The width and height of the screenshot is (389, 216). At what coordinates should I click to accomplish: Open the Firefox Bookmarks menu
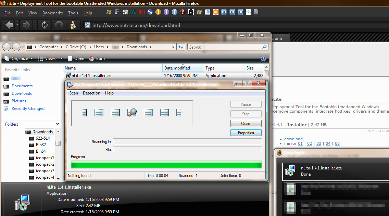[x=52, y=13]
